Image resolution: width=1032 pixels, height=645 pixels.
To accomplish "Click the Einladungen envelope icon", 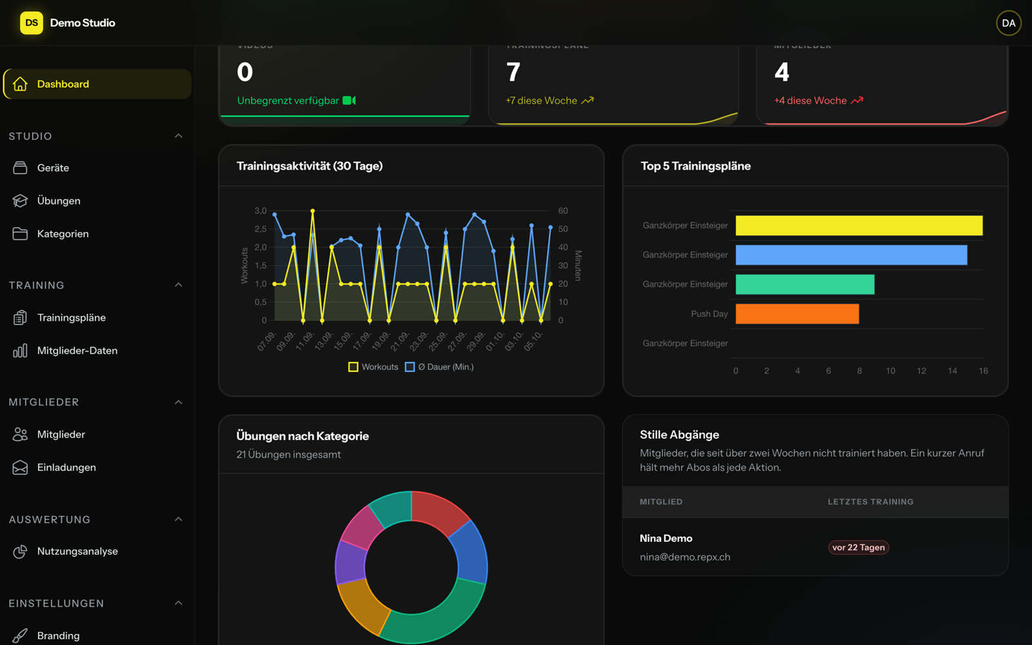I will [20, 467].
